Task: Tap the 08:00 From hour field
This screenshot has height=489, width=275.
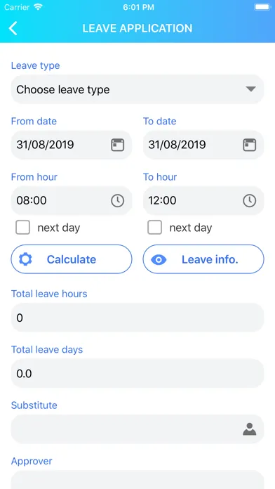Action: pyautogui.click(x=72, y=200)
